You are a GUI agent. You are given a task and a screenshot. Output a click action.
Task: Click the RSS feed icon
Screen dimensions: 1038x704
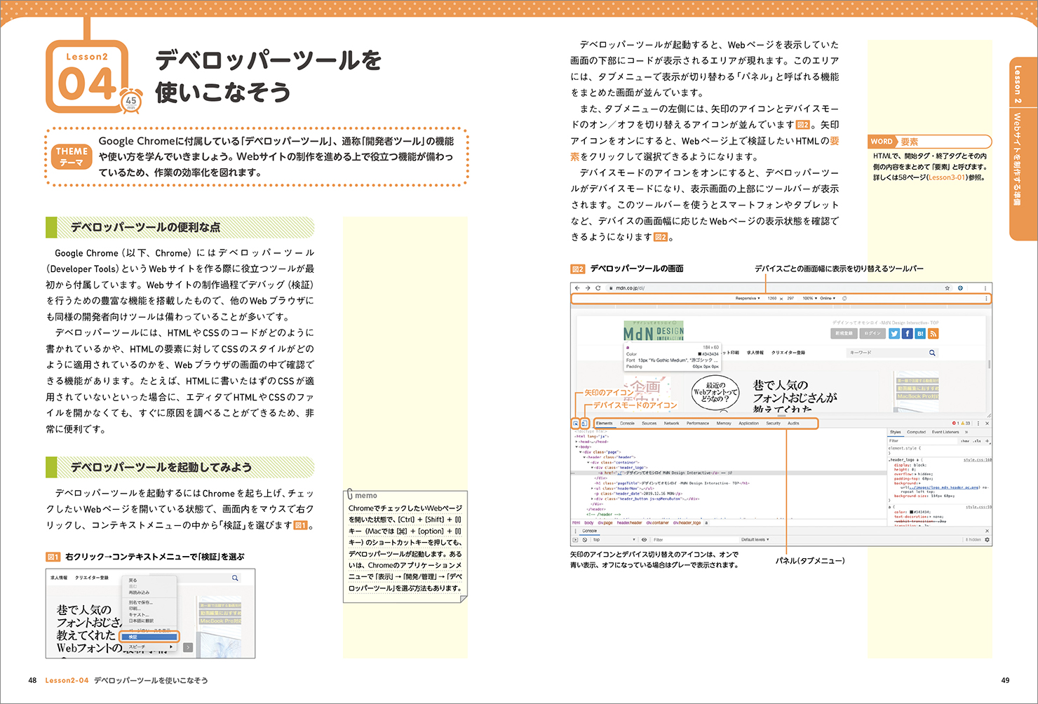(x=933, y=334)
